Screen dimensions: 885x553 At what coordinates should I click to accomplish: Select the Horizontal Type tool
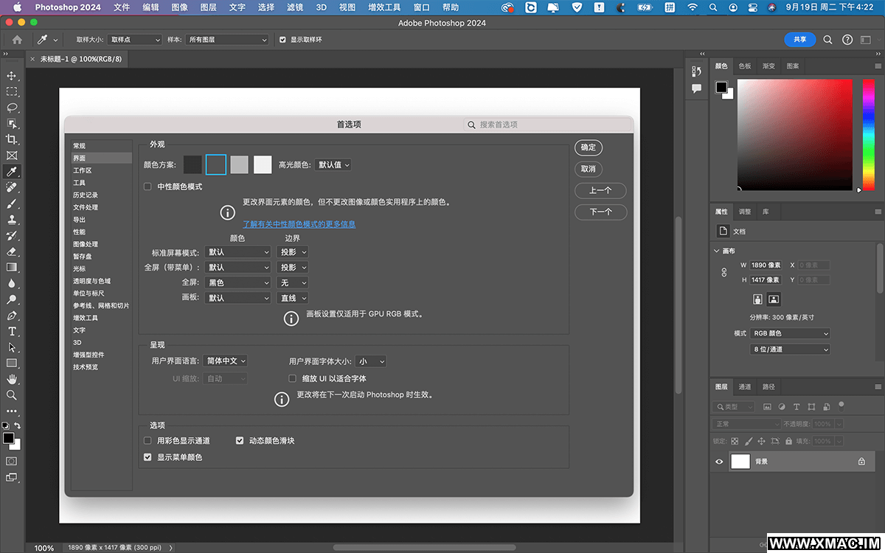coord(12,332)
